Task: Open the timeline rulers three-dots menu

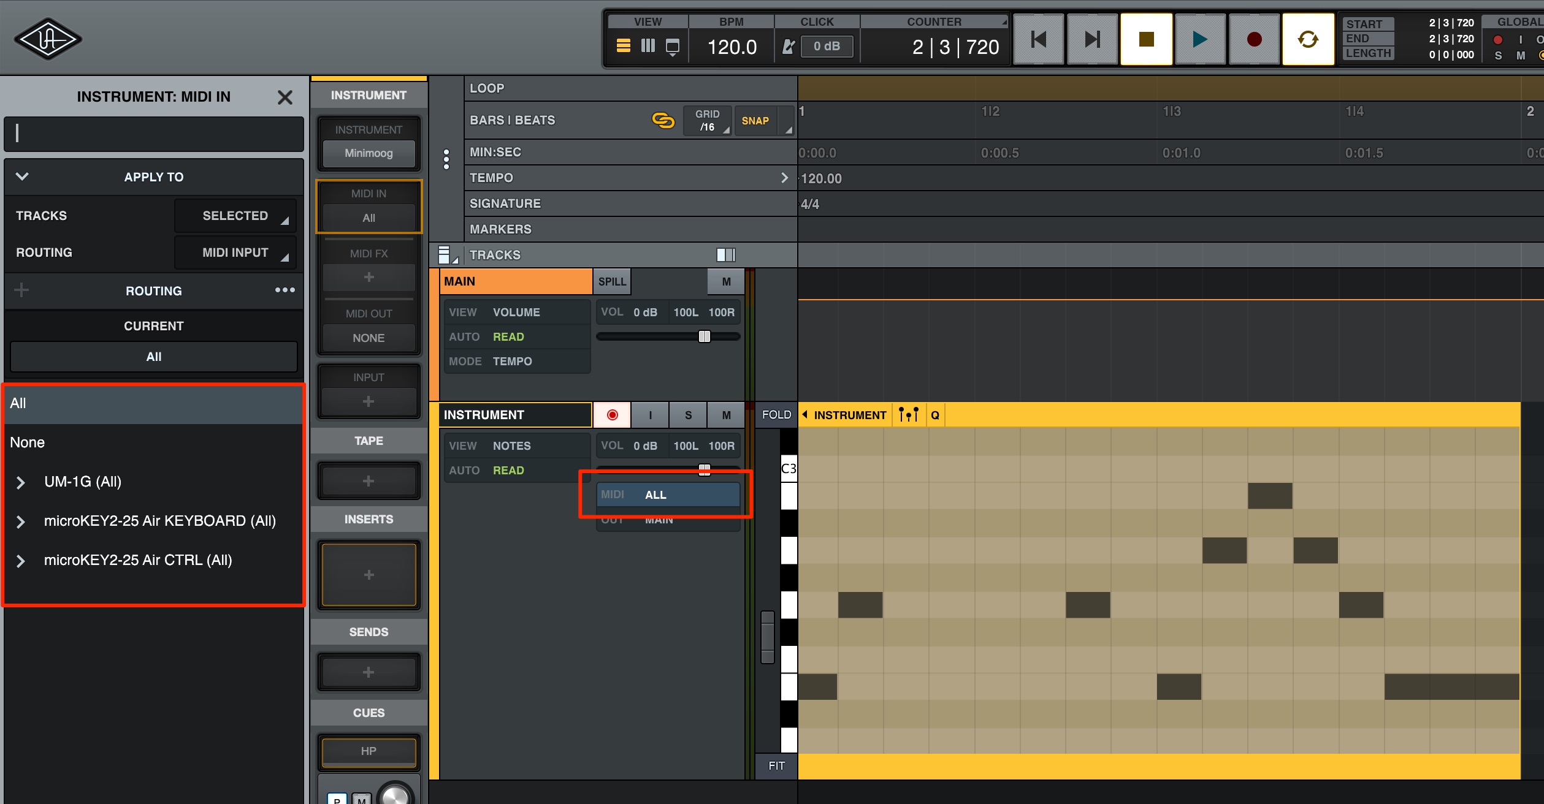Action: pos(446,159)
